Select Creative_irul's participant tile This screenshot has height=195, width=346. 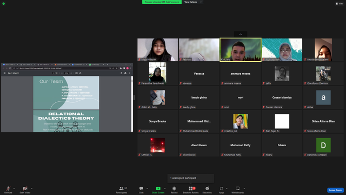click(x=241, y=121)
